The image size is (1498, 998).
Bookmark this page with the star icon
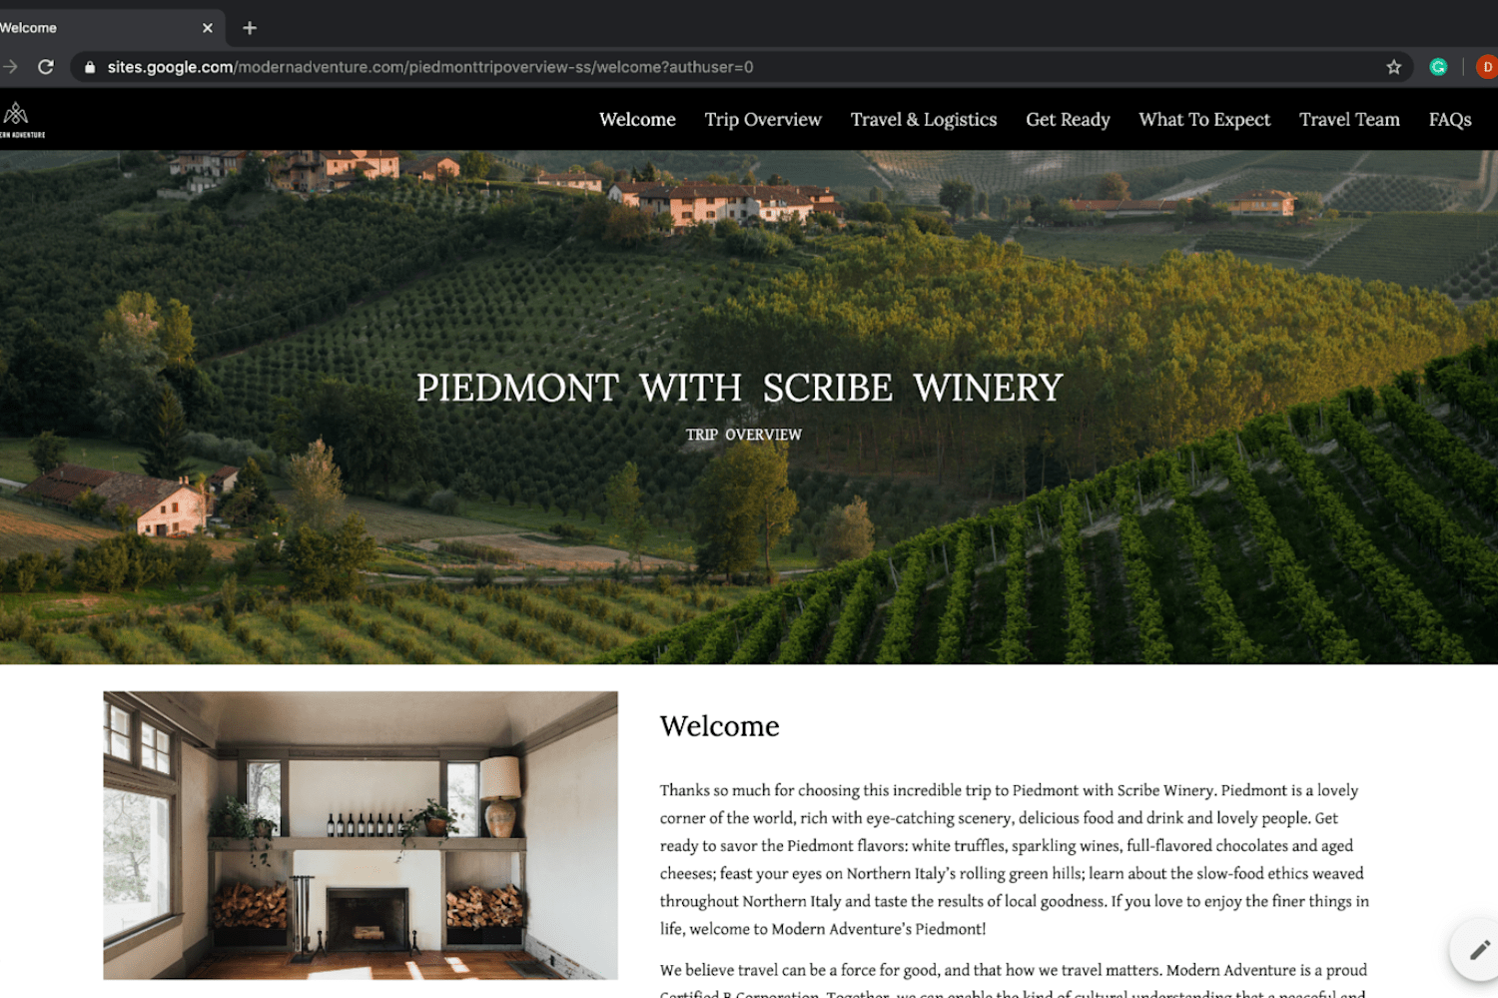pos(1394,67)
